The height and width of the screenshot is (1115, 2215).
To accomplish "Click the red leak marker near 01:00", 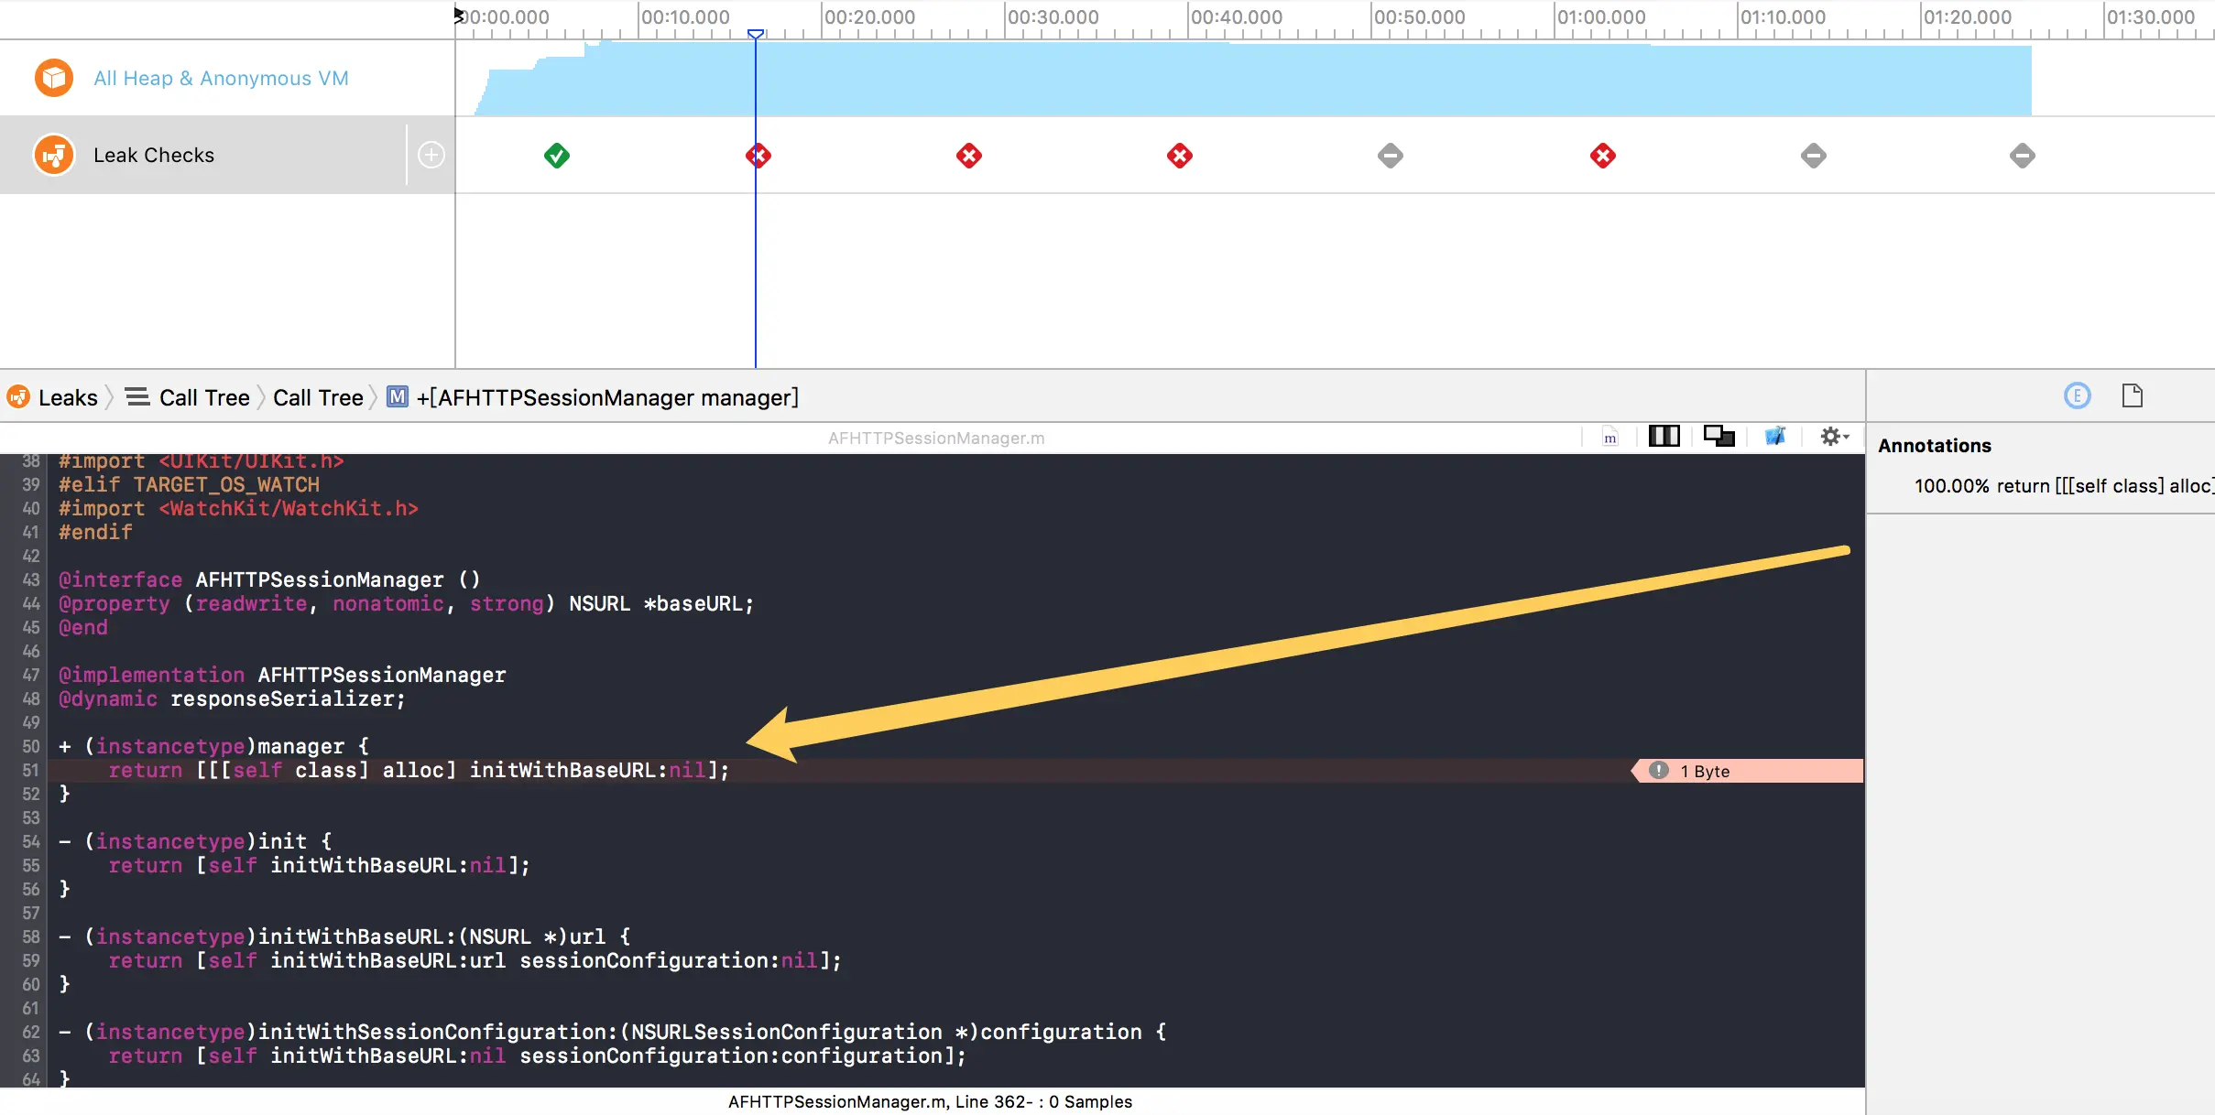I will (x=1602, y=156).
